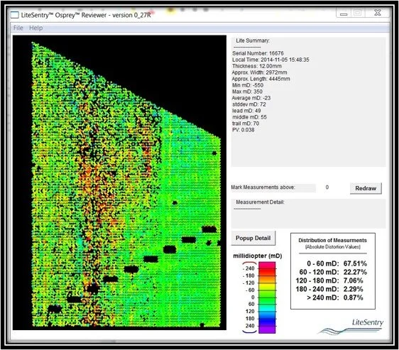Image resolution: width=399 pixels, height=350 pixels.
Task: Click the 'stddev mD: 72' line
Action: pyautogui.click(x=249, y=104)
